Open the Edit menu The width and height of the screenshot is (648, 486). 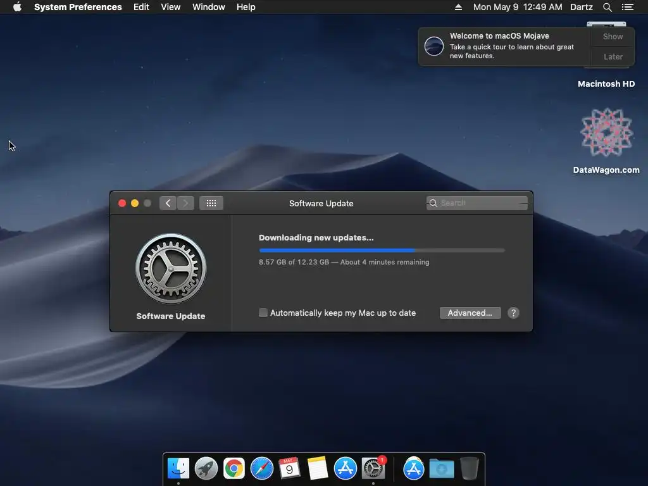pyautogui.click(x=141, y=7)
